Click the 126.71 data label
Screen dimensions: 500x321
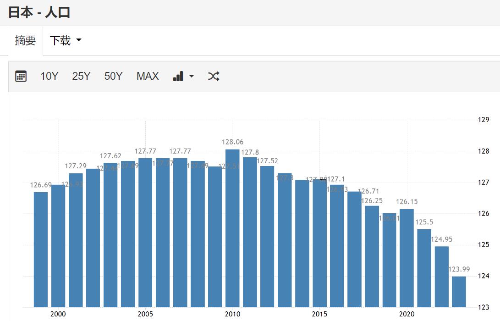[368, 191]
